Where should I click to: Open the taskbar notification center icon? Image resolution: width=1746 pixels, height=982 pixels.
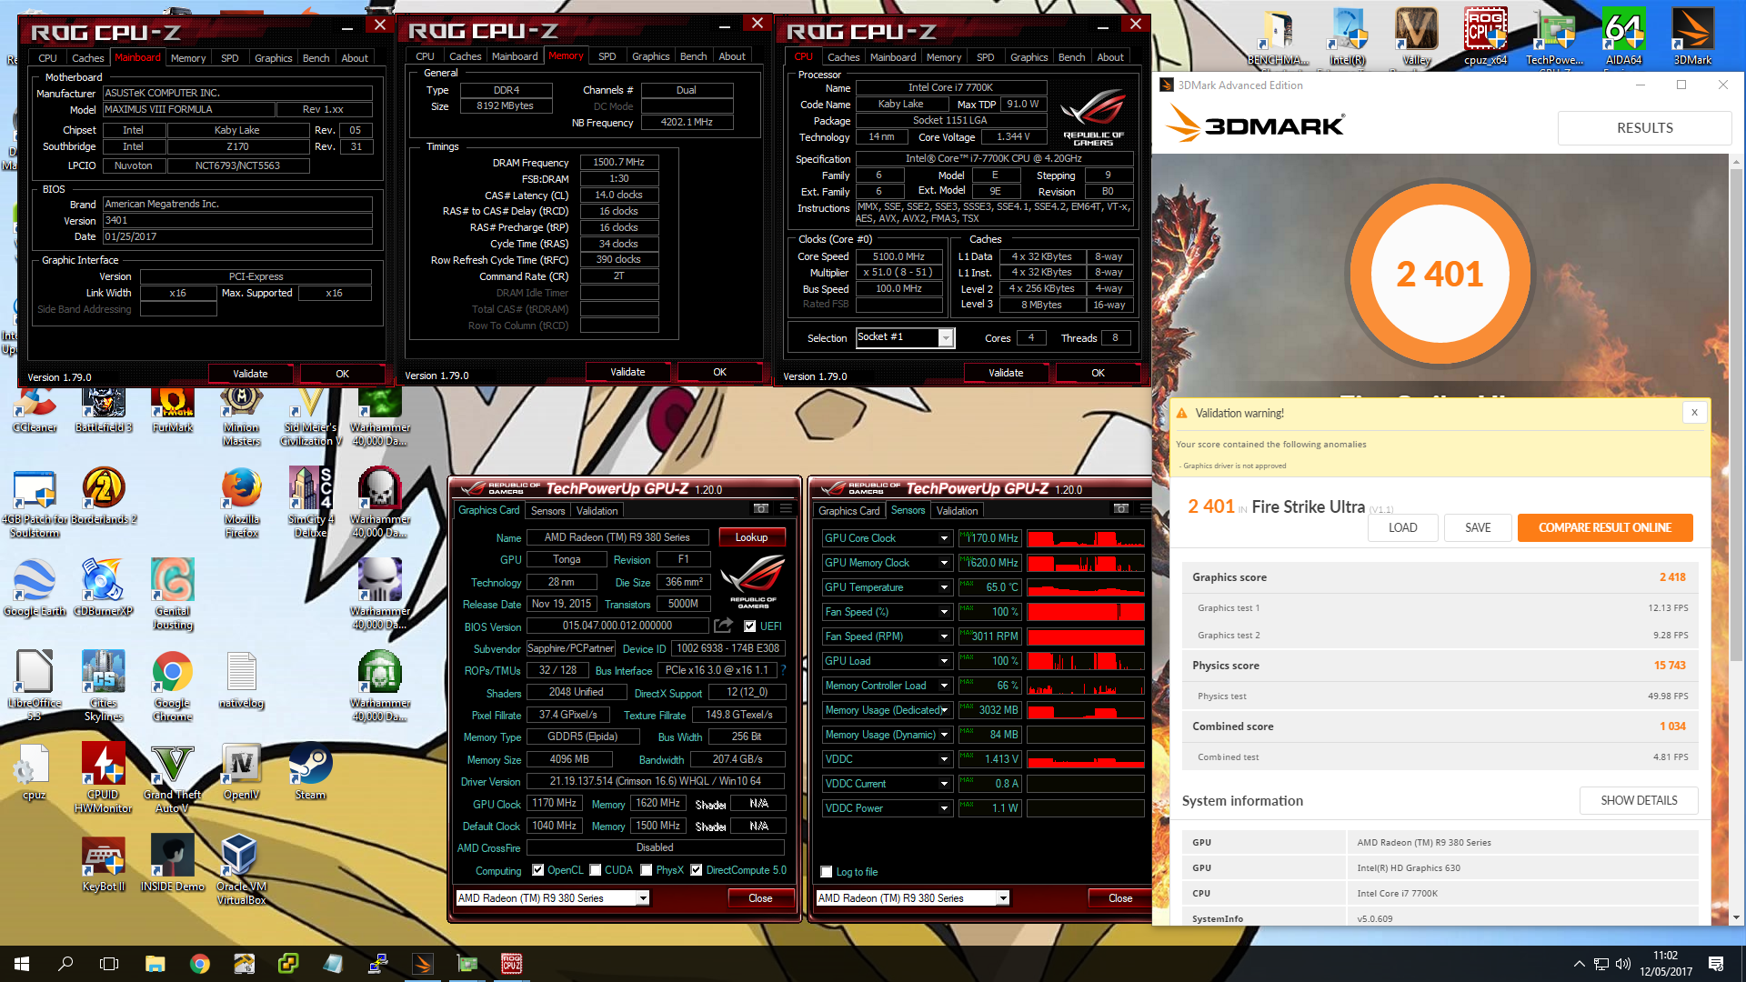click(1716, 964)
